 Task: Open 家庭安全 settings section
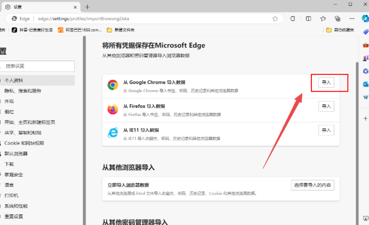click(x=14, y=174)
